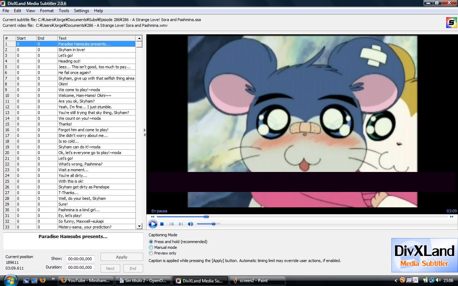This screenshot has height=286, width=458.
Task: Mute the player audio
Action: [190, 224]
